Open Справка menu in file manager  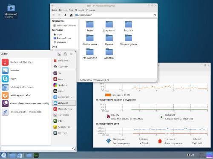91,10
